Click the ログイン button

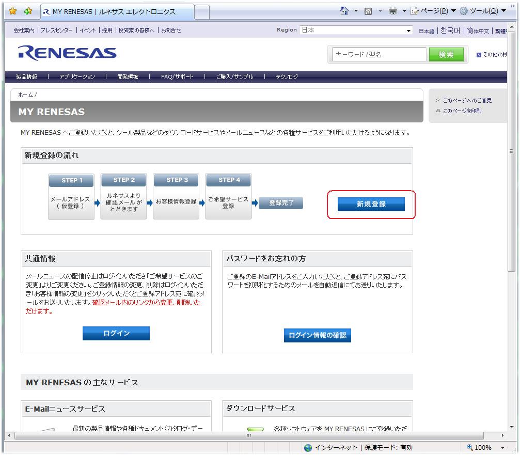pyautogui.click(x=116, y=334)
